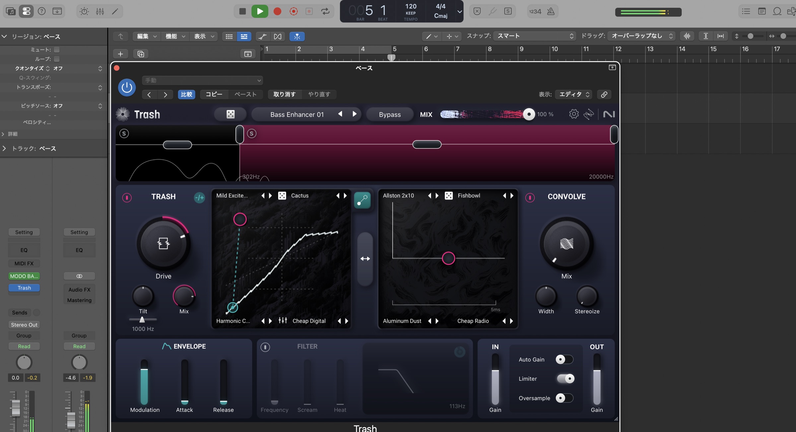Toggle the CONVOLVE module power button
Viewport: 796px width, 432px height.
coord(530,198)
